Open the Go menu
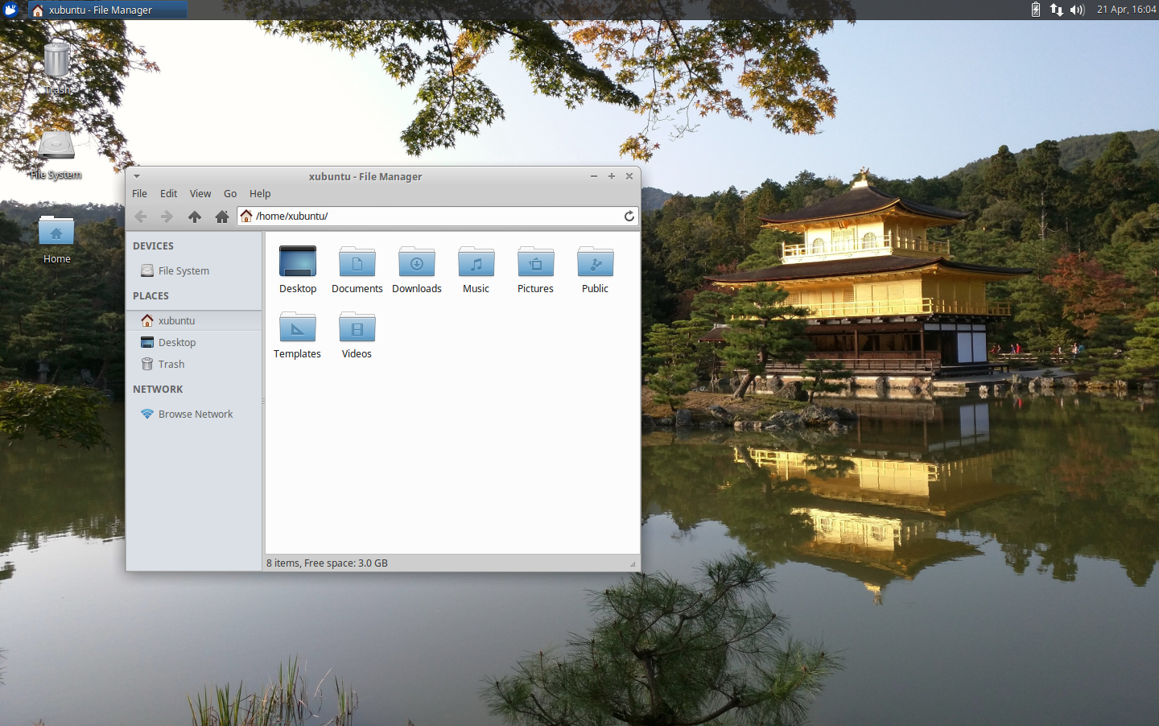The width and height of the screenshot is (1159, 726). click(230, 193)
